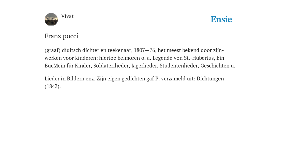The height and width of the screenshot is (141, 282).
Task: Go to the Ensie logo homepage
Action: click(221, 19)
